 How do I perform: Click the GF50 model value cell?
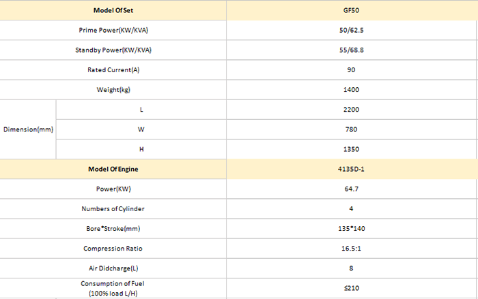(x=352, y=10)
